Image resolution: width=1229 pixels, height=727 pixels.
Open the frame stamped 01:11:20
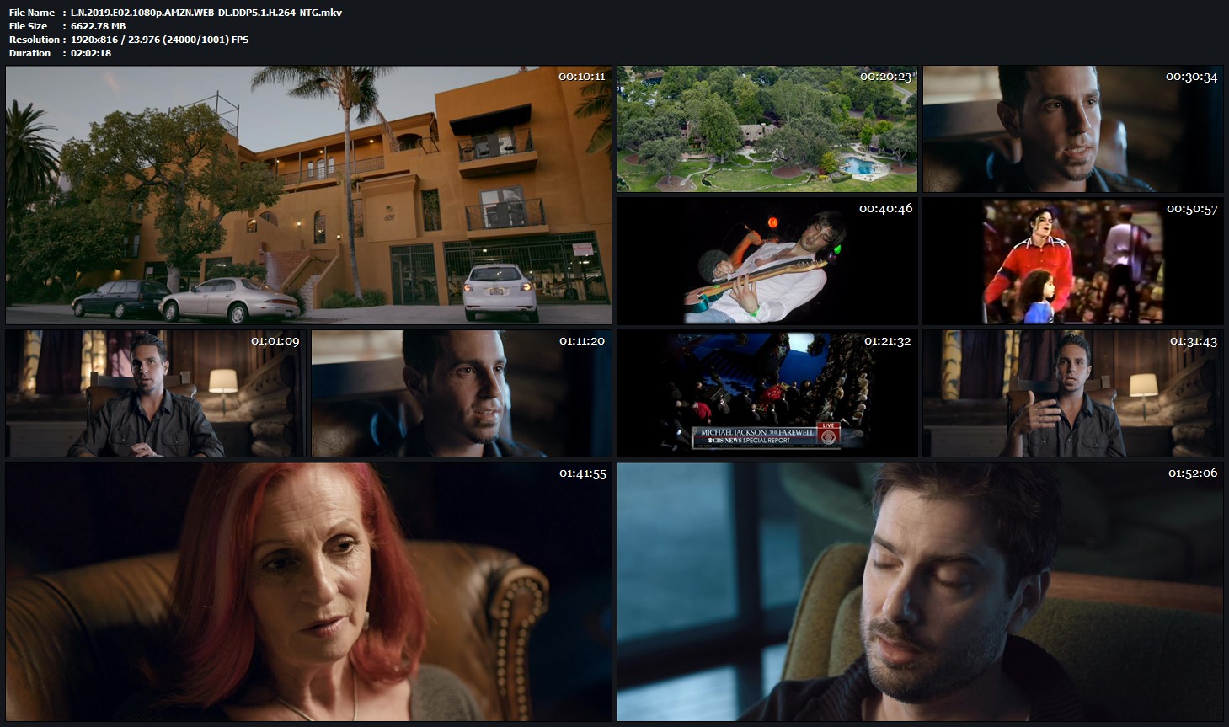(461, 393)
